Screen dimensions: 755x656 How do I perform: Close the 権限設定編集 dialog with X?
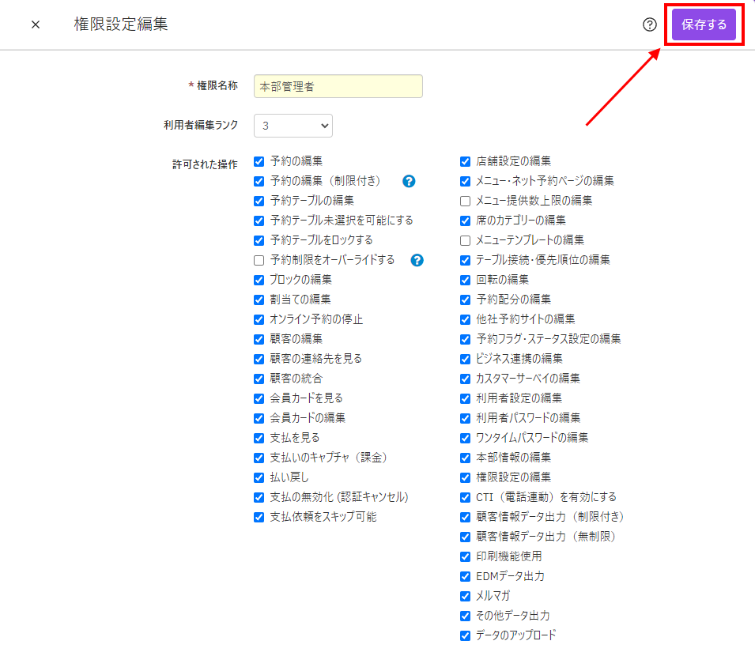point(36,25)
